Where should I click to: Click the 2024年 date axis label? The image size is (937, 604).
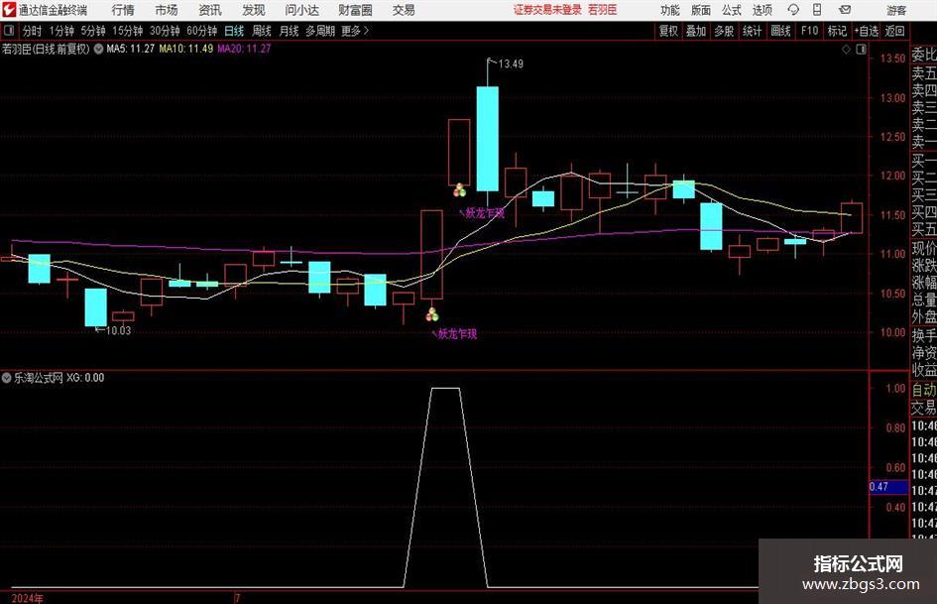tap(27, 598)
